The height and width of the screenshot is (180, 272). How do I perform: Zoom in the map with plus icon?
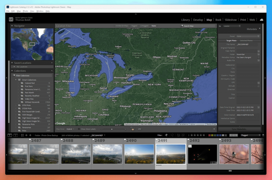[x=126, y=129]
